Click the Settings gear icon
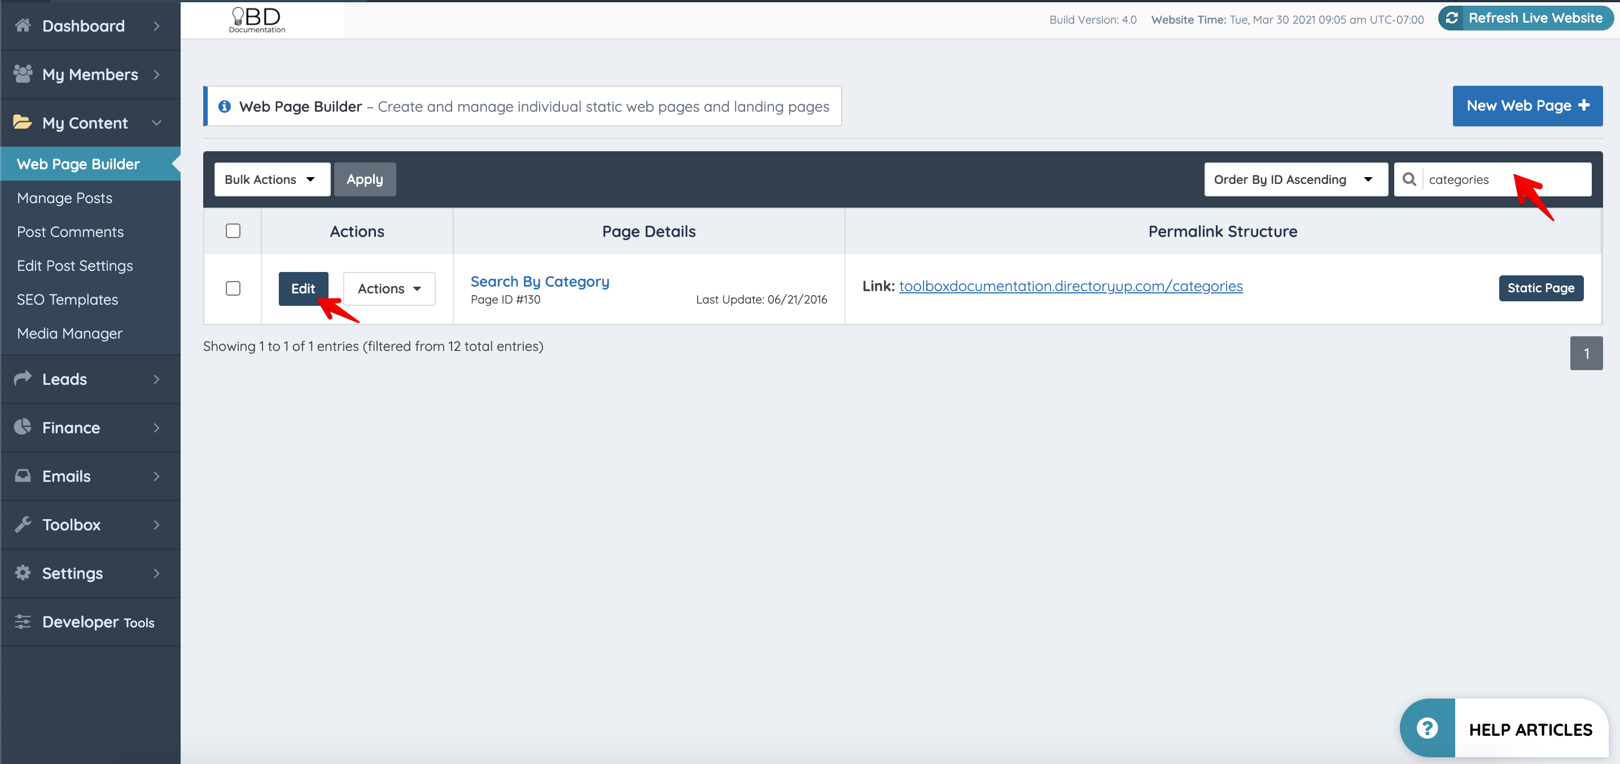1620x764 pixels. [x=23, y=572]
